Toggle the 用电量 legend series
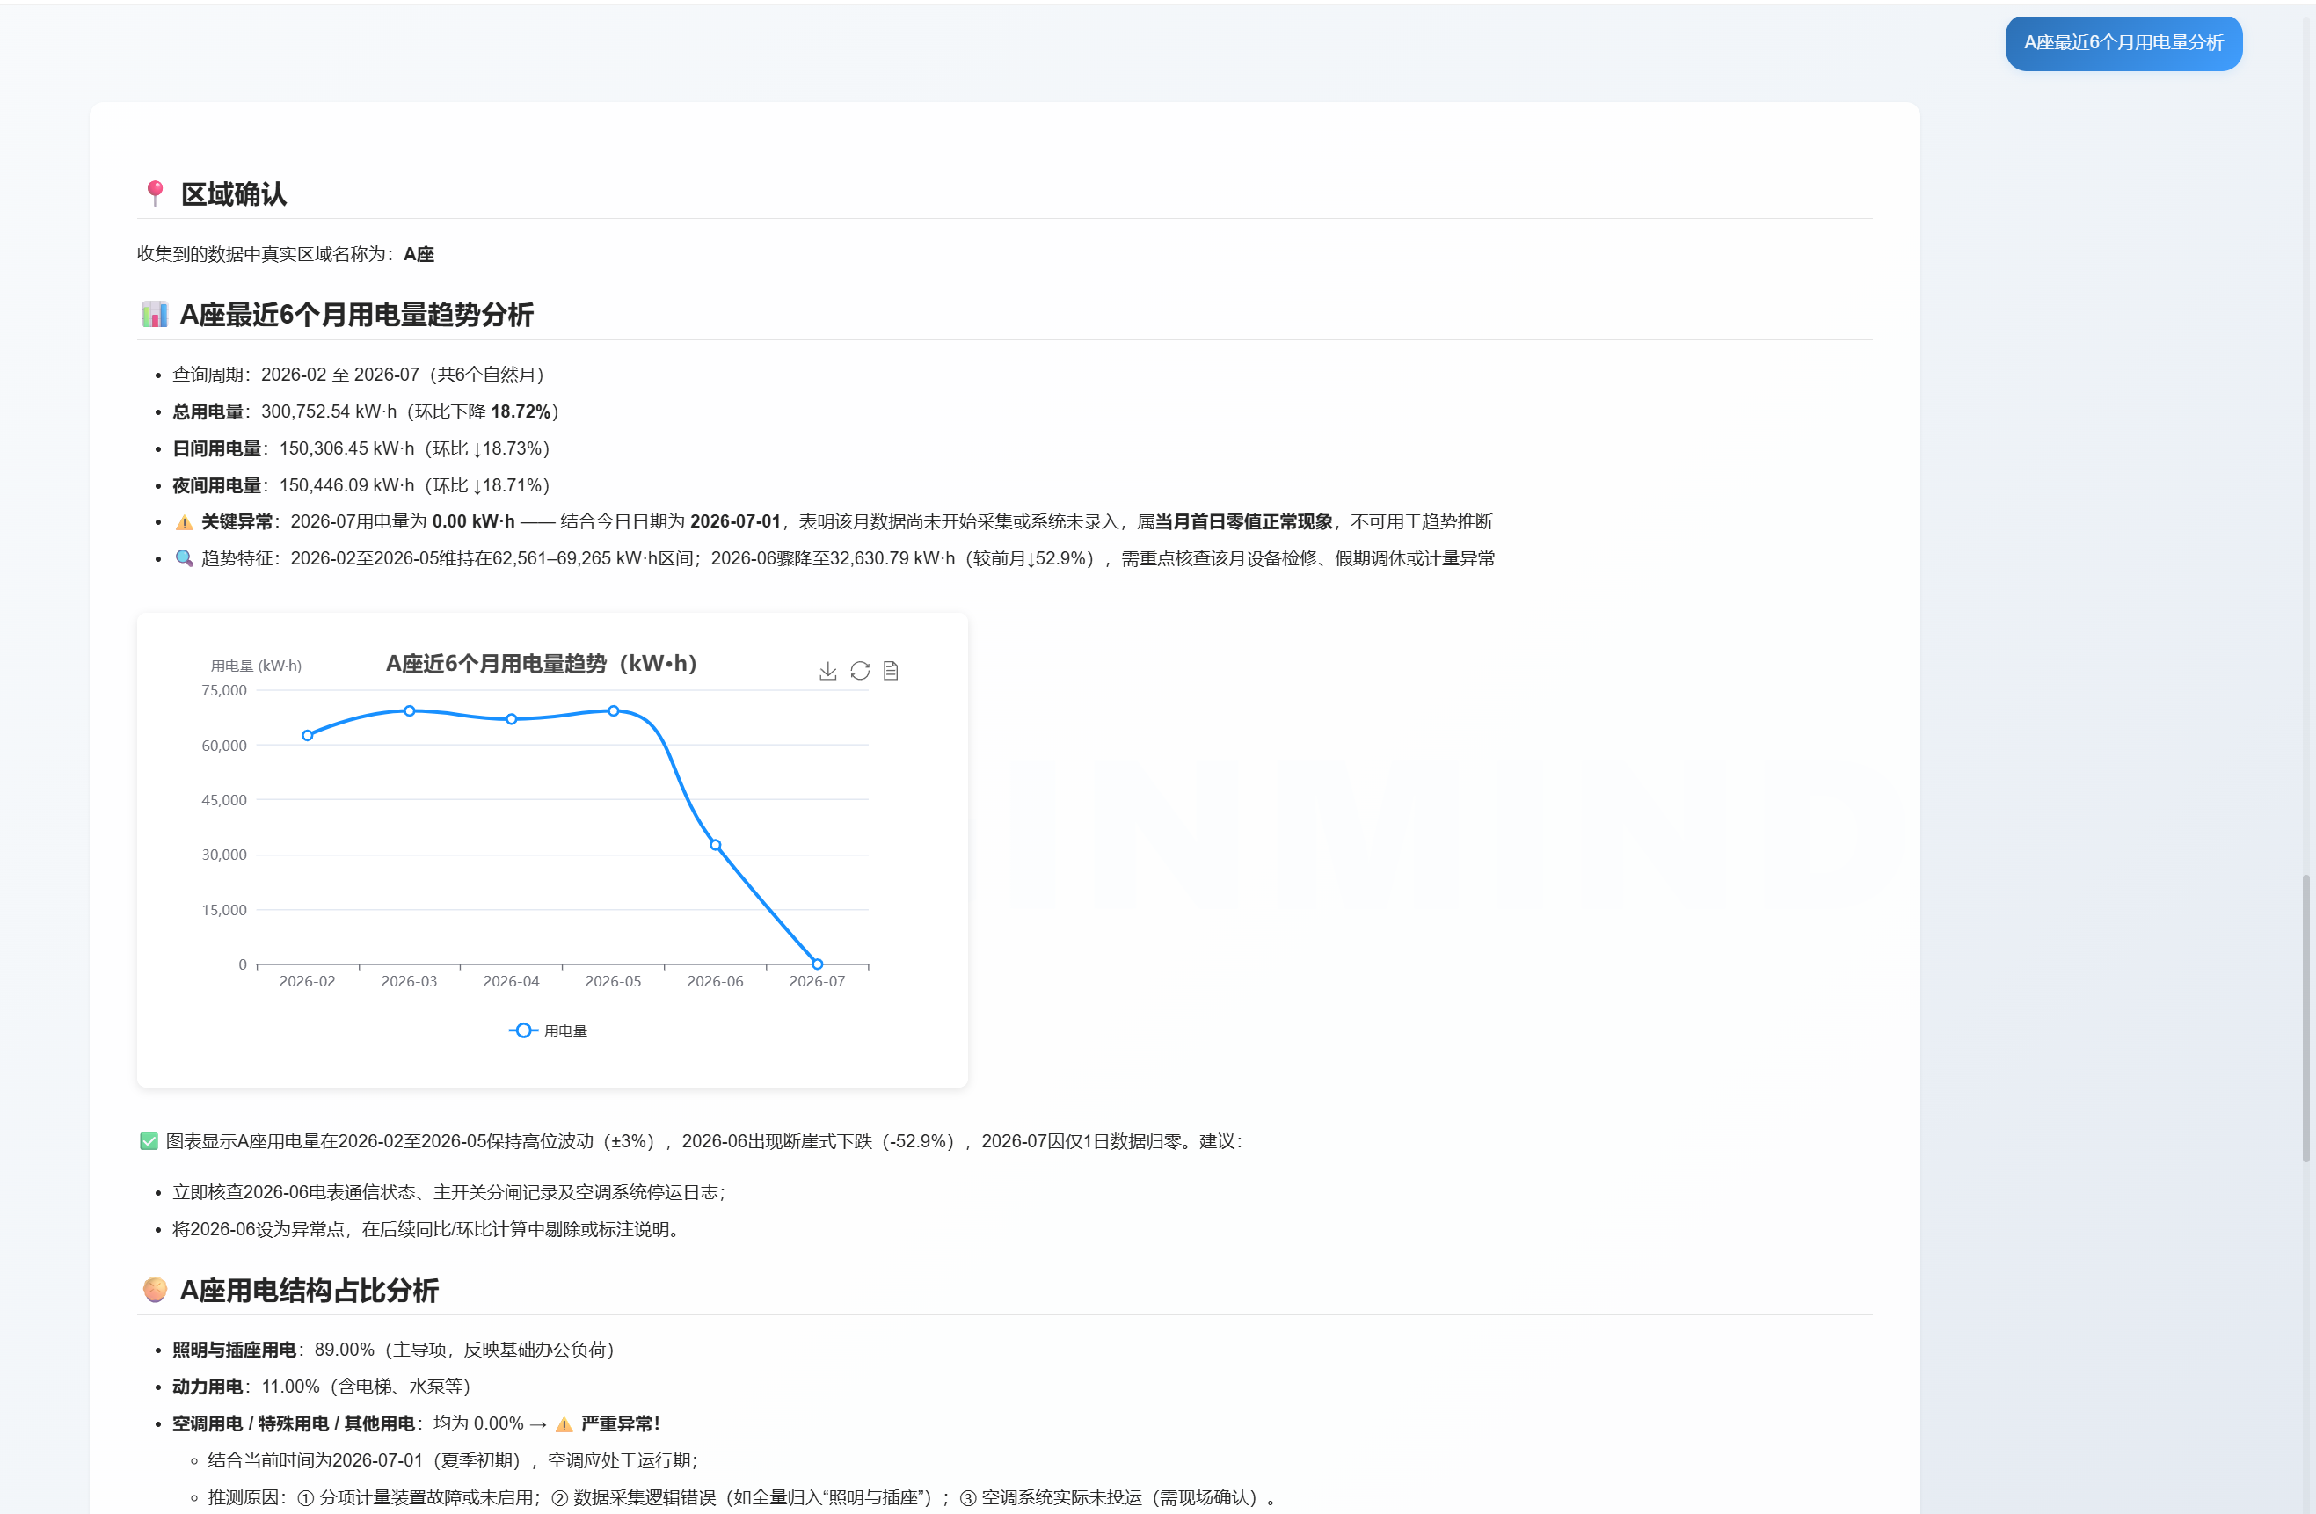 point(548,1030)
